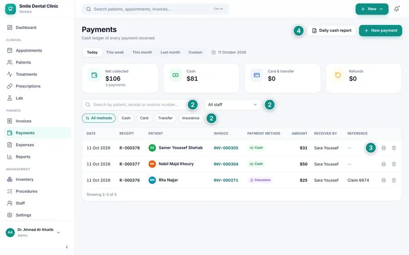Click the Card & transfer credit card icon
Image resolution: width=409 pixels, height=255 pixels.
point(257,75)
